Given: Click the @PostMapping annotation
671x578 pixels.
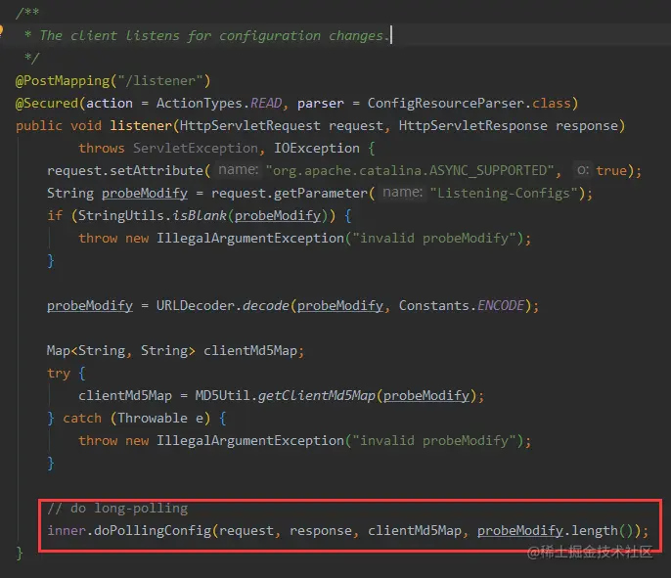Looking at the screenshot, I should click(63, 80).
